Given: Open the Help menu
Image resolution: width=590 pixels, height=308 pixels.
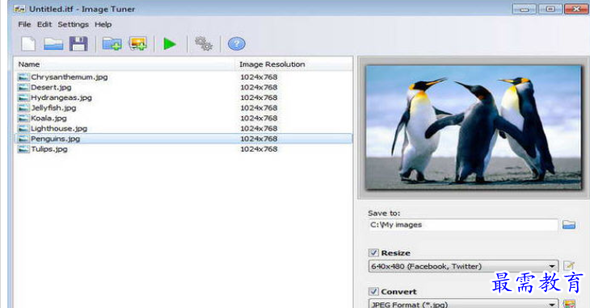Looking at the screenshot, I should (103, 24).
